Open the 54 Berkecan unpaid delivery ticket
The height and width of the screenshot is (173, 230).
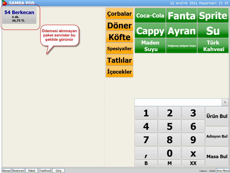tap(19, 16)
